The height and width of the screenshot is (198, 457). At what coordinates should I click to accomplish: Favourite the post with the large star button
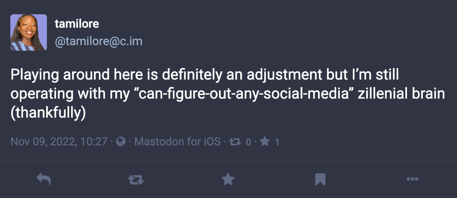228,180
